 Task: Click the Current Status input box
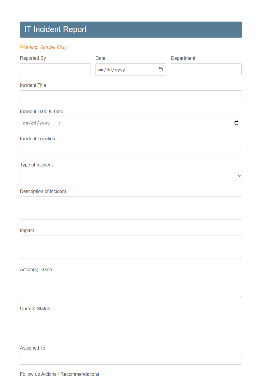click(x=131, y=320)
